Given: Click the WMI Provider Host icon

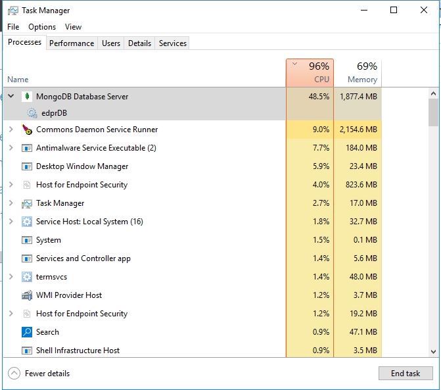Looking at the screenshot, I should pyautogui.click(x=27, y=295).
